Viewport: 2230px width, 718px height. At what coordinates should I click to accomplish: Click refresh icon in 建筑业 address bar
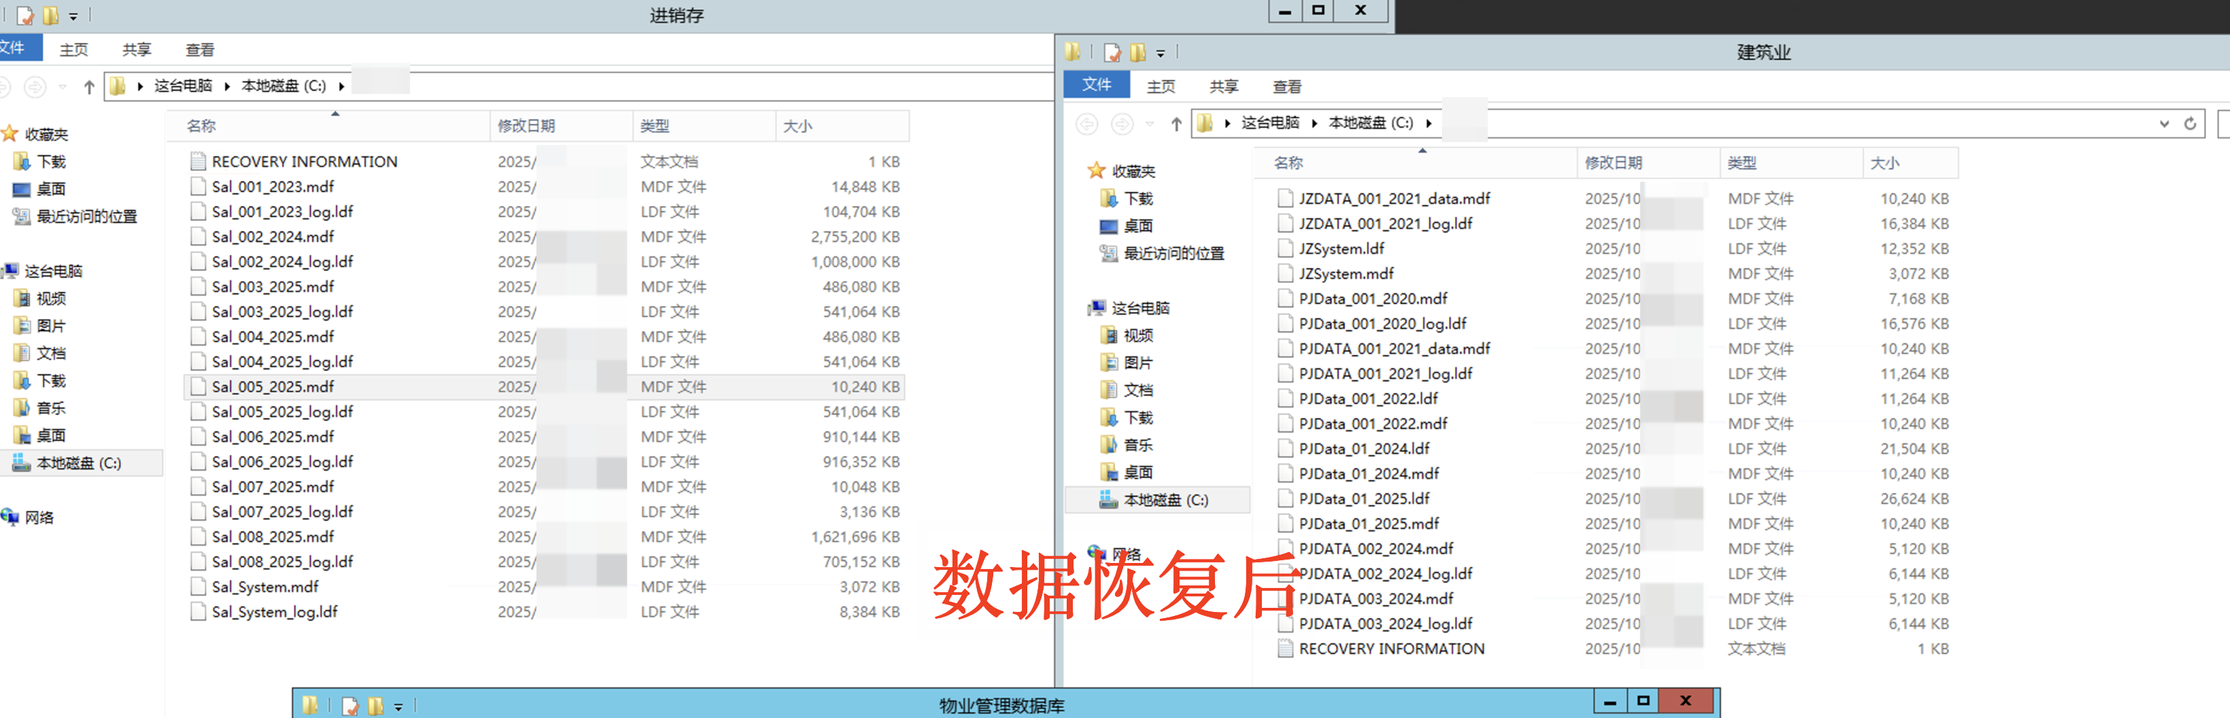click(2189, 124)
